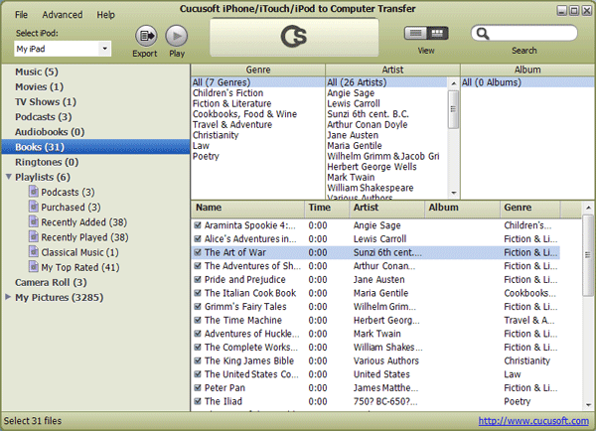Select Books (31) category
Screen dimensions: 596x431
point(95,147)
